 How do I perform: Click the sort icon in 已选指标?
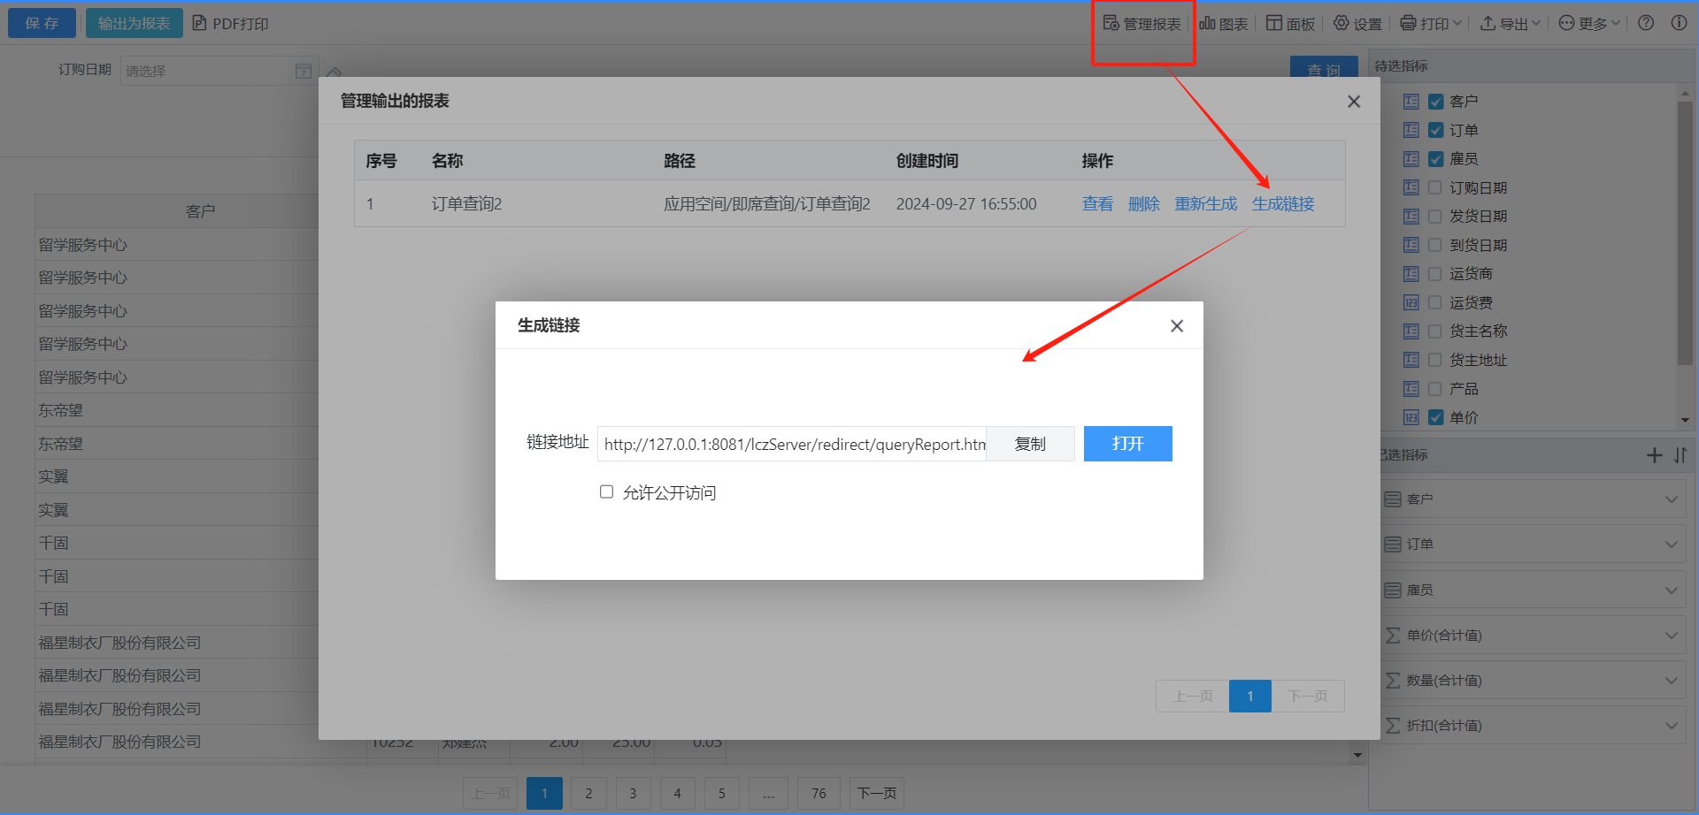click(x=1680, y=455)
